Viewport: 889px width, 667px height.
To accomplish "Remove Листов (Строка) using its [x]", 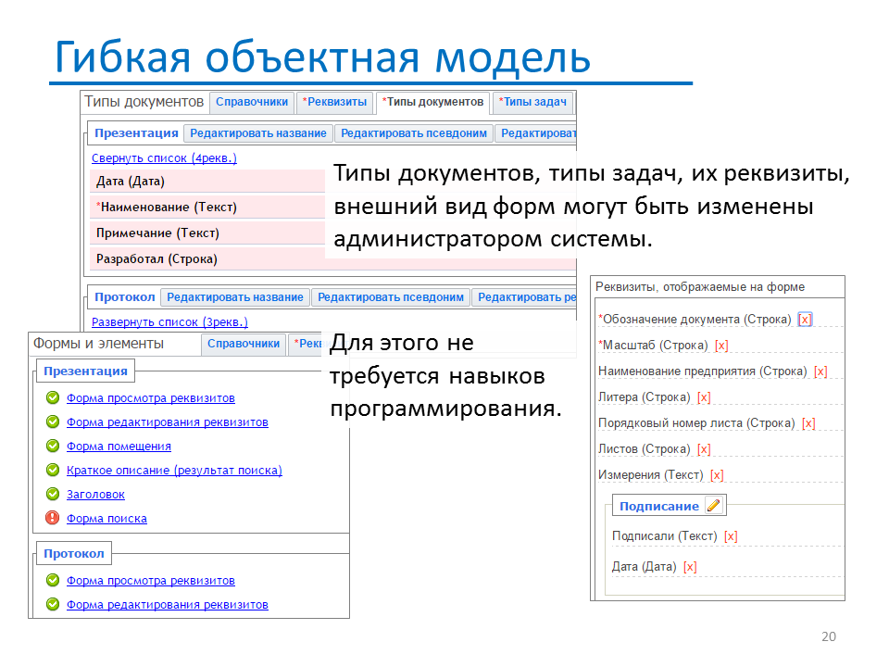I will coord(704,449).
